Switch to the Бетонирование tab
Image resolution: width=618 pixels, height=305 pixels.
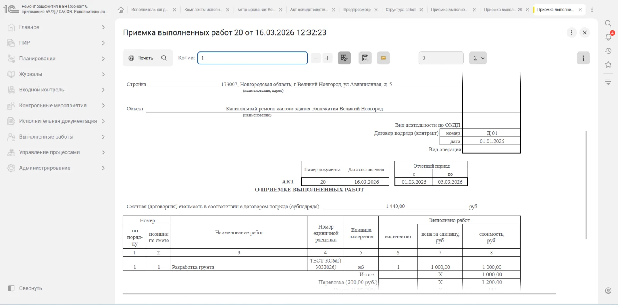point(256,10)
